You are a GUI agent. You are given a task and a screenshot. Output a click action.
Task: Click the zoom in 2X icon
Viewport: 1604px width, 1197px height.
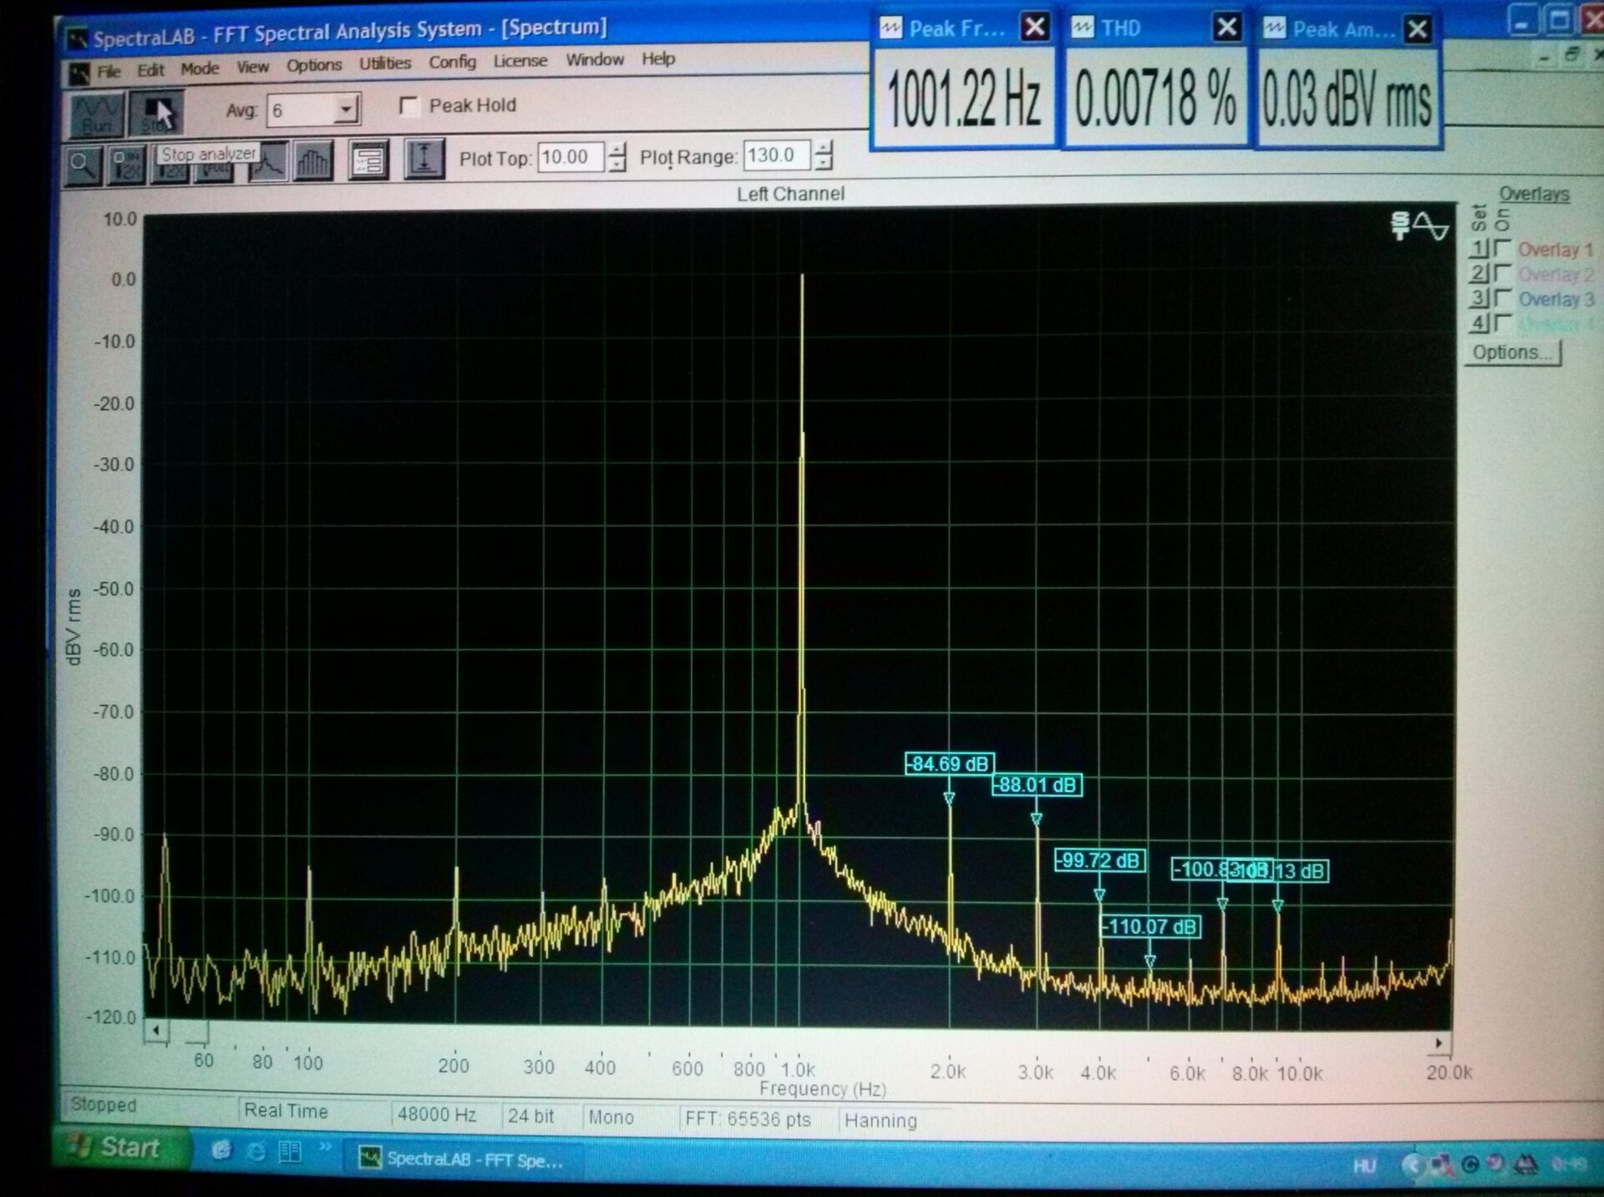127,165
